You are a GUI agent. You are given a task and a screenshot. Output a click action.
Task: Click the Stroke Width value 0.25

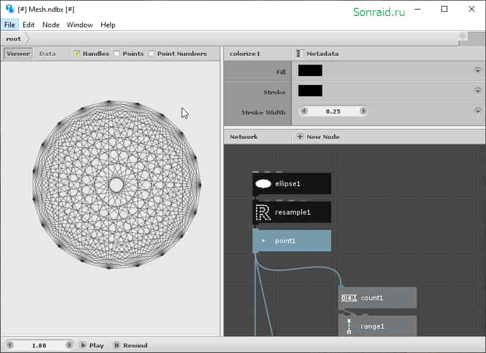pyautogui.click(x=333, y=111)
